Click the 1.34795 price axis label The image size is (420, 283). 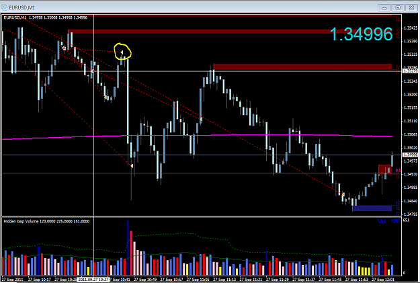(411, 214)
